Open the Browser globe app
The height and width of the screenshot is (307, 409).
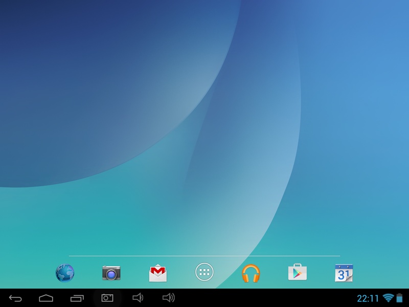(x=65, y=273)
